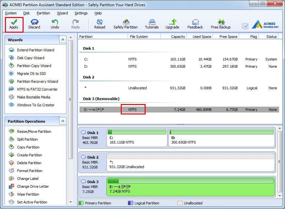Select E: removable partition row
The height and width of the screenshot is (209, 285).
pyautogui.click(x=179, y=110)
